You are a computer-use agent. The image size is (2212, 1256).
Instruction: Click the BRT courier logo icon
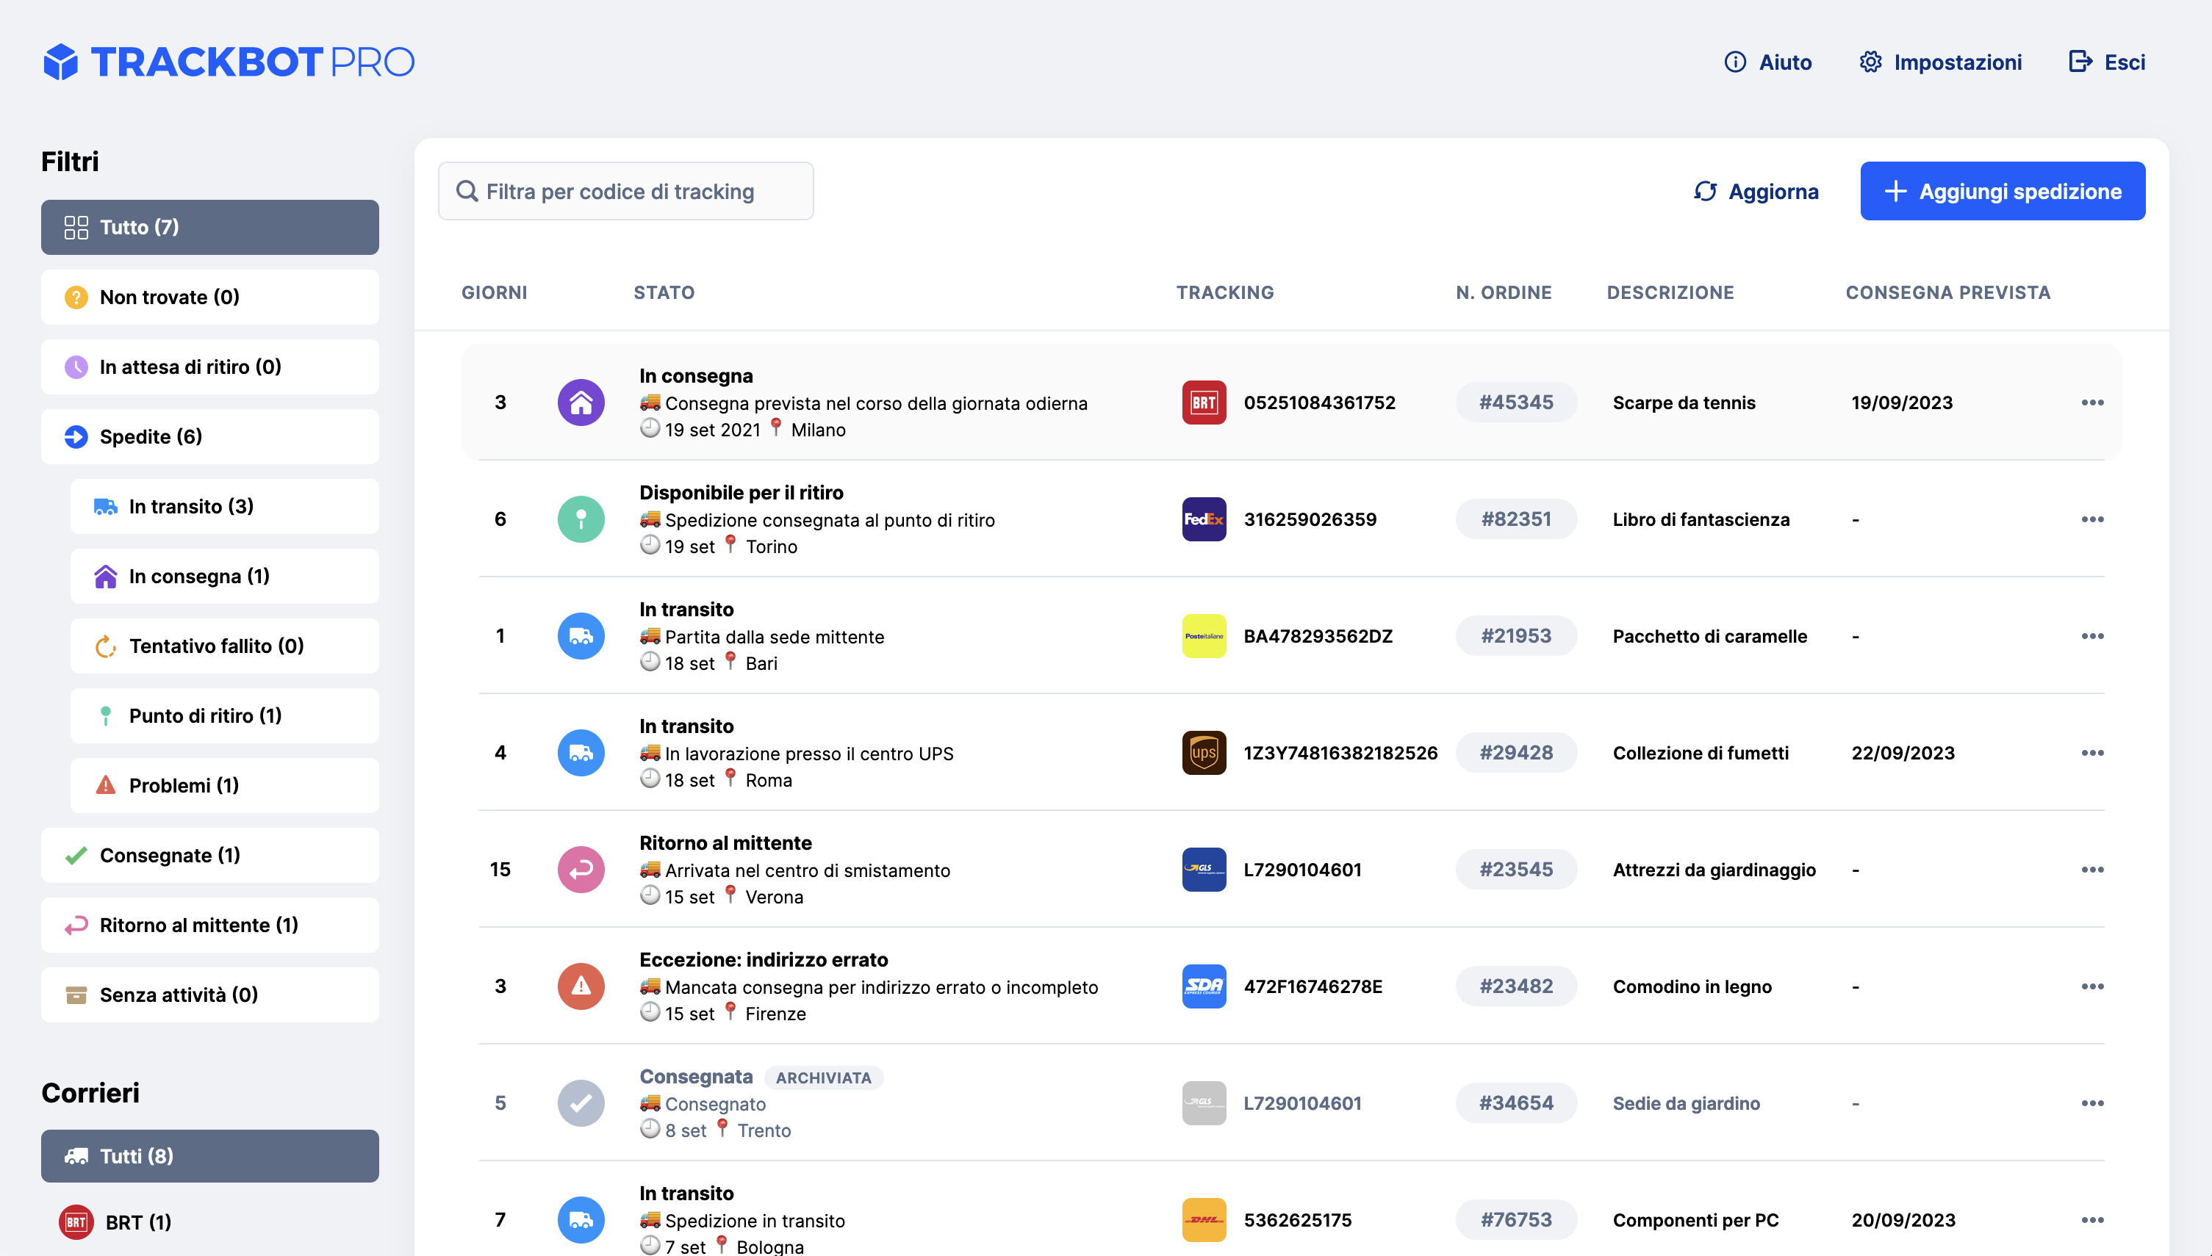[1203, 402]
